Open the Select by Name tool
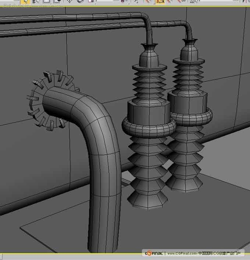This screenshot has width=250, height=260. (x=36, y=1)
